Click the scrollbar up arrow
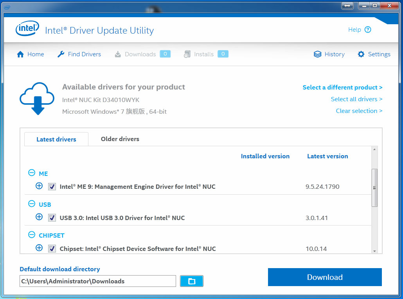This screenshot has height=299, width=403. tap(374, 149)
